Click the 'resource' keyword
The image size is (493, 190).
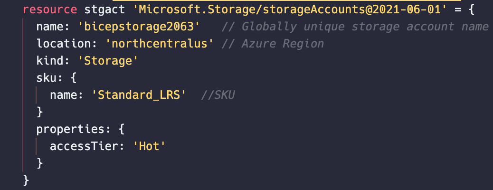(x=50, y=10)
